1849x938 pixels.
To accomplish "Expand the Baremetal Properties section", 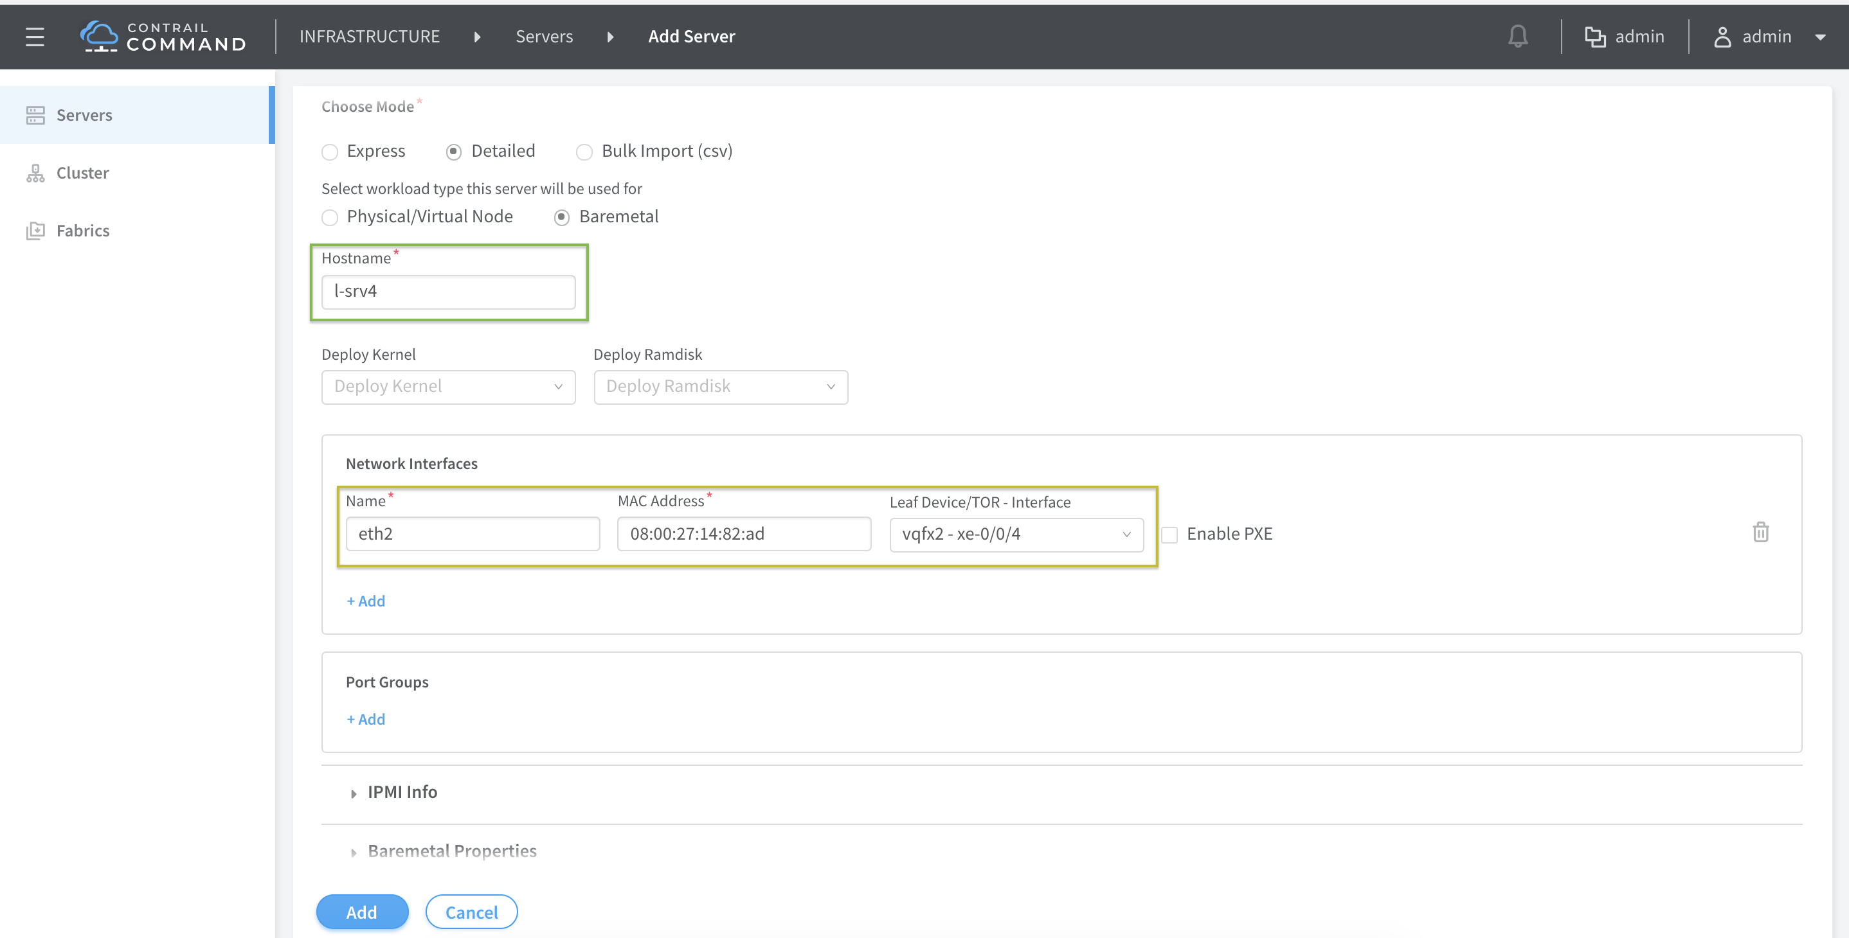I will [x=444, y=851].
